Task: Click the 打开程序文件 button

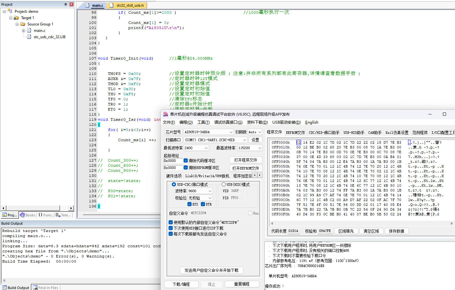Action: click(x=246, y=160)
